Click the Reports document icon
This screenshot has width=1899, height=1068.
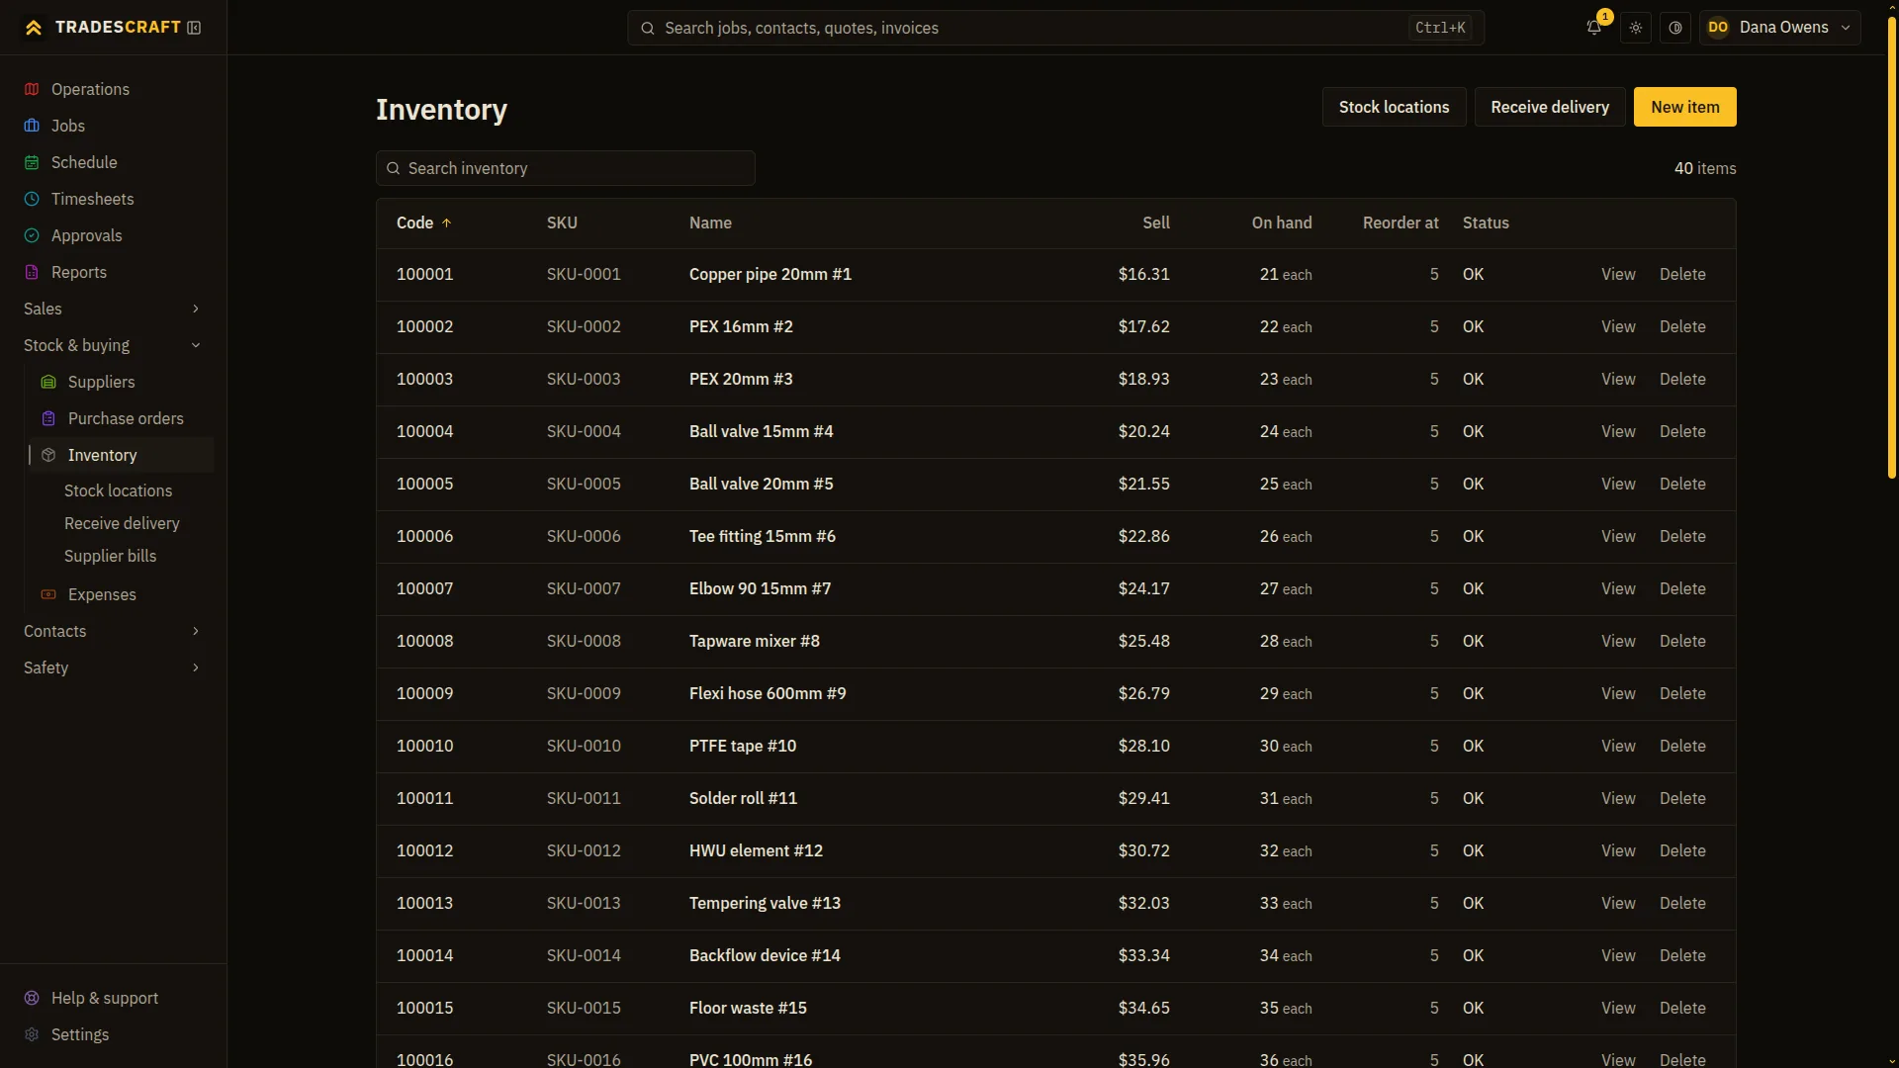pyautogui.click(x=32, y=272)
